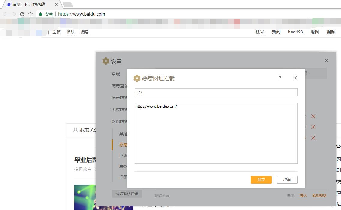Reload the page with the refresh icon

point(22,14)
